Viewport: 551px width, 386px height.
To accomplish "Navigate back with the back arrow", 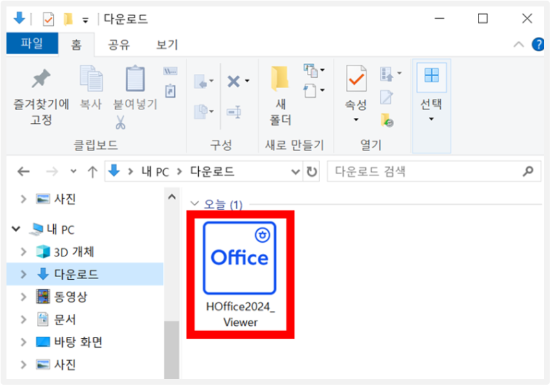I will point(24,171).
